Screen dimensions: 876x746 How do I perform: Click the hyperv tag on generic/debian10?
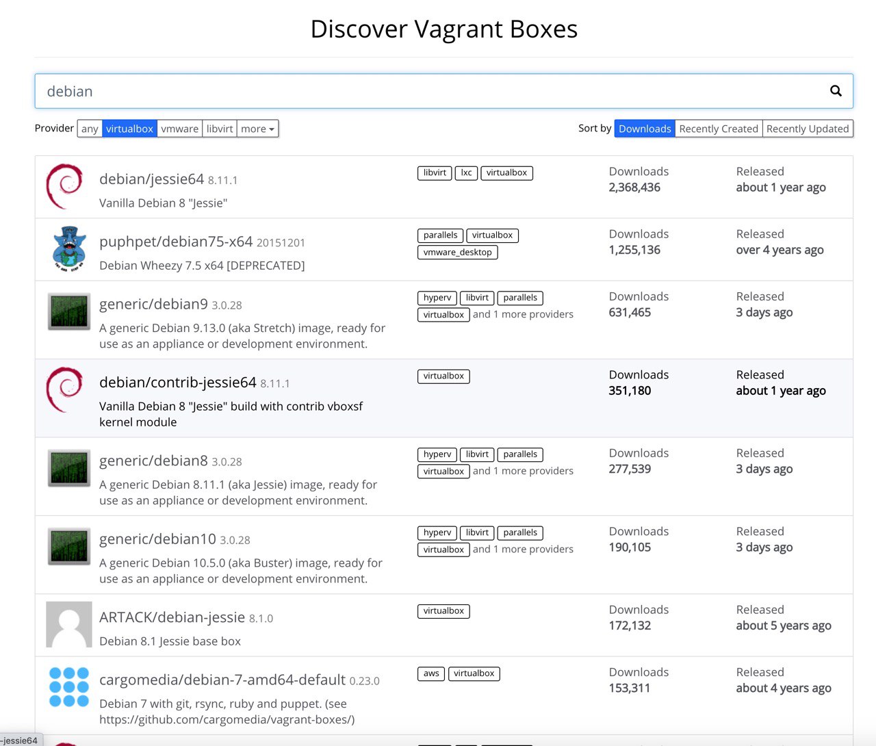click(x=437, y=533)
